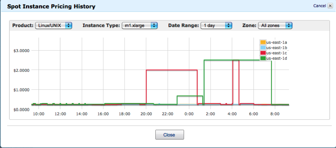Click the Cancel link at top right
Viewport: 336px width, 148px height.
click(319, 6)
